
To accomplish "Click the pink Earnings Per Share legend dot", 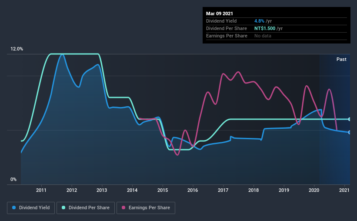I will point(123,208).
